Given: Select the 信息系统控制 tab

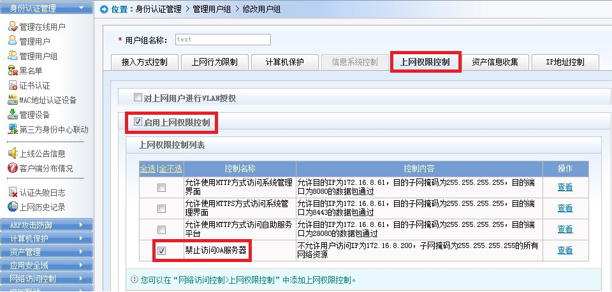Looking at the screenshot, I should pos(354,62).
